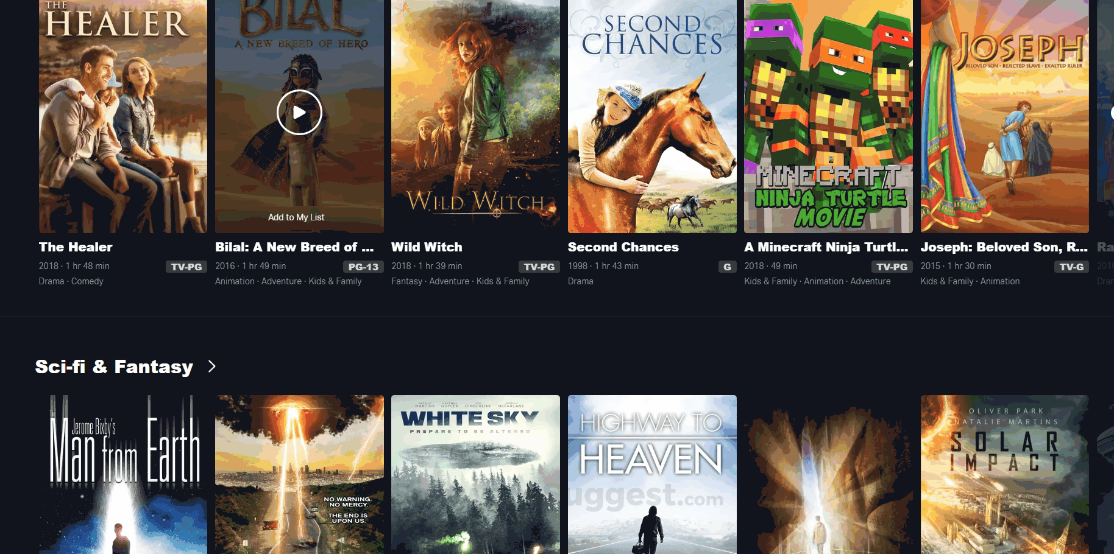Click Kids & Family under the Minecraft movie
Image resolution: width=1114 pixels, height=554 pixels.
pos(770,281)
